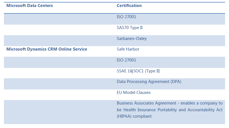Click Business Associates Agreement text

(x=146, y=103)
